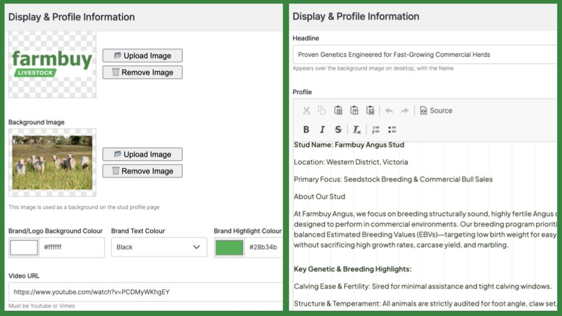This screenshot has height=316, width=562.
Task: Insert bulleted list
Action: [x=392, y=129]
